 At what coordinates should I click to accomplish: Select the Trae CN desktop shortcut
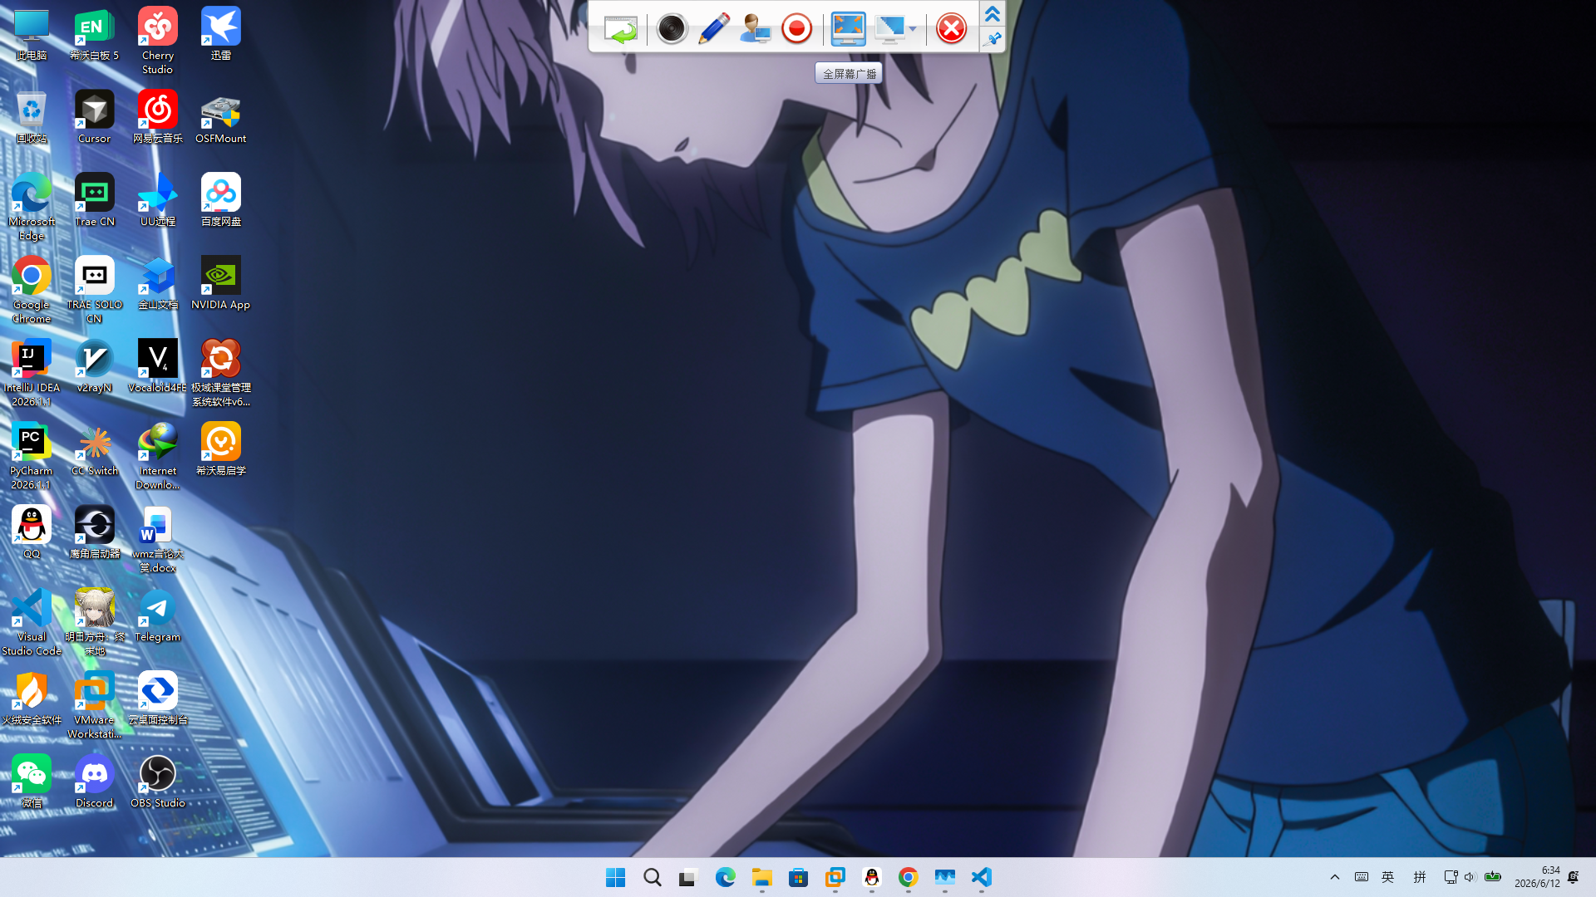click(95, 201)
